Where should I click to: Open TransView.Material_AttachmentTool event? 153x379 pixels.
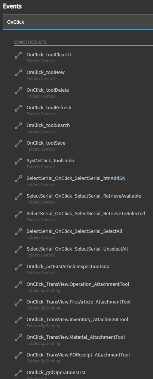click(83, 340)
